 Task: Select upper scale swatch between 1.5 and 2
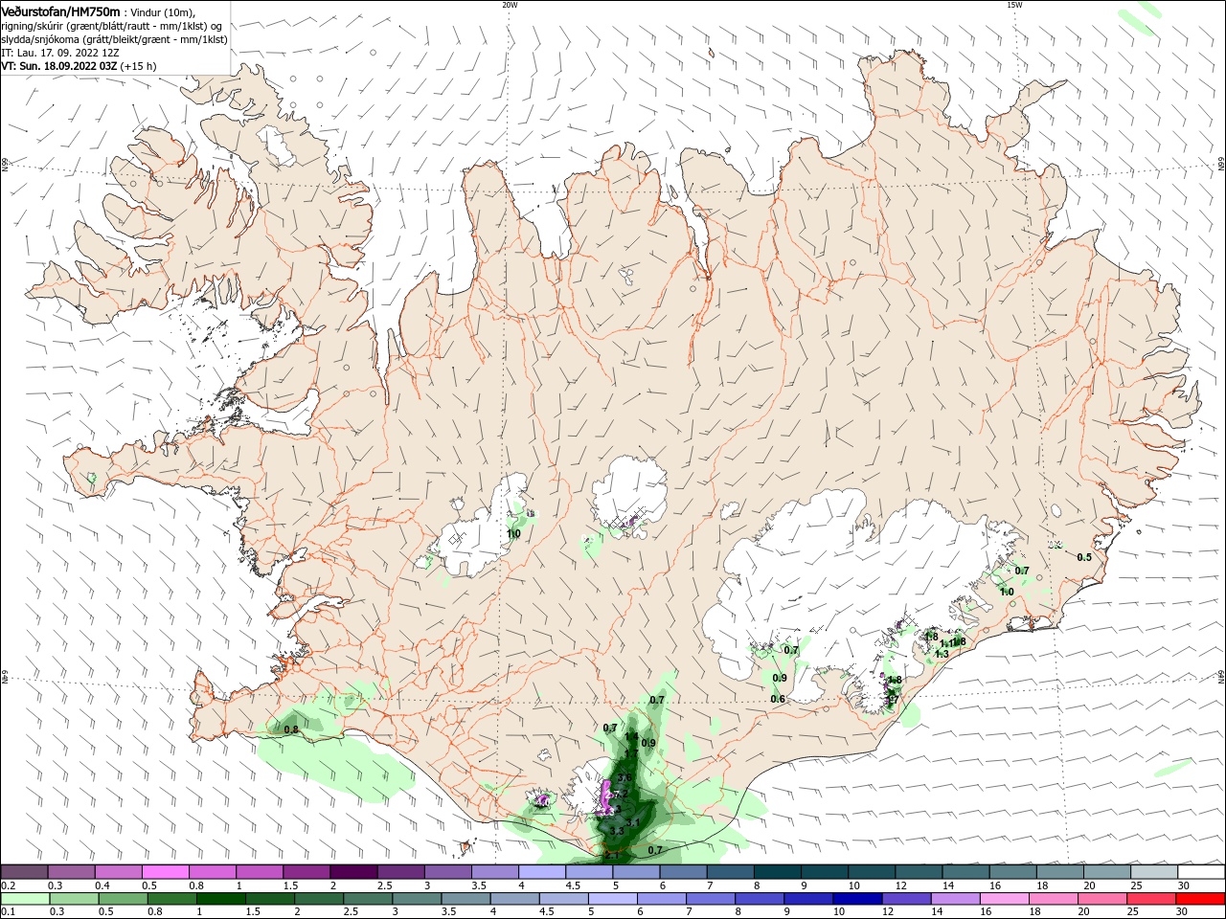306,872
